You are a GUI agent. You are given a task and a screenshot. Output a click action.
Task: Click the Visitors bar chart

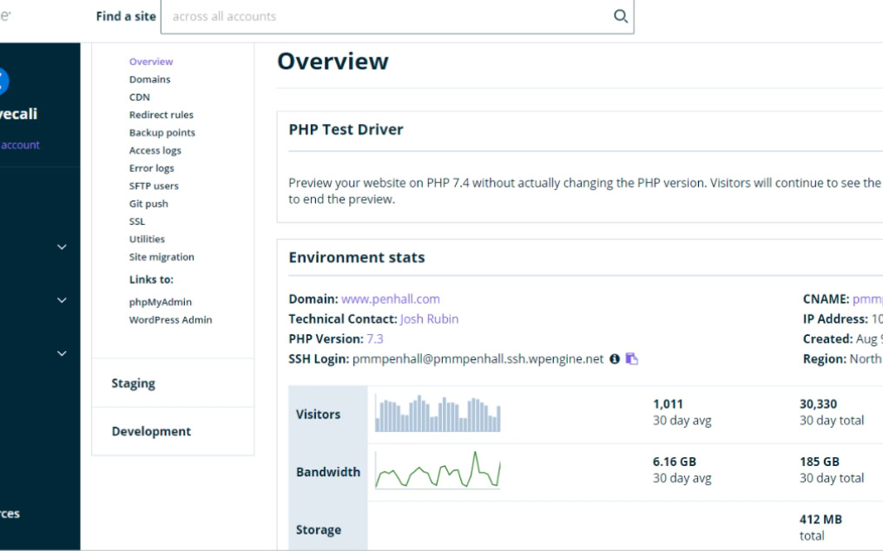[438, 413]
